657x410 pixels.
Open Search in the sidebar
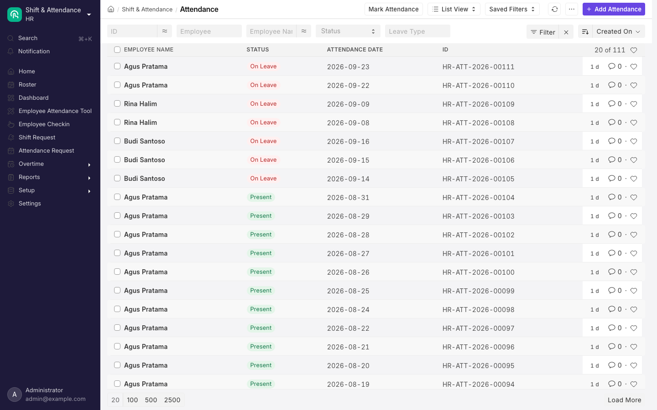pos(50,38)
